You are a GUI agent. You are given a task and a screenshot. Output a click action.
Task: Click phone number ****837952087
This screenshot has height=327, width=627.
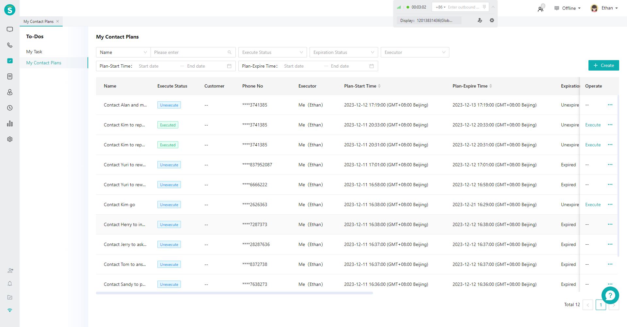(257, 165)
